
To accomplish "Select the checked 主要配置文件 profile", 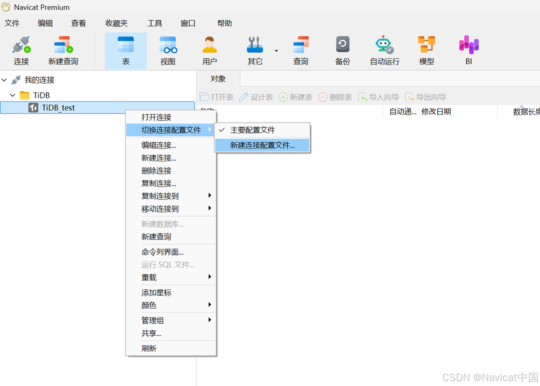I will [262, 130].
